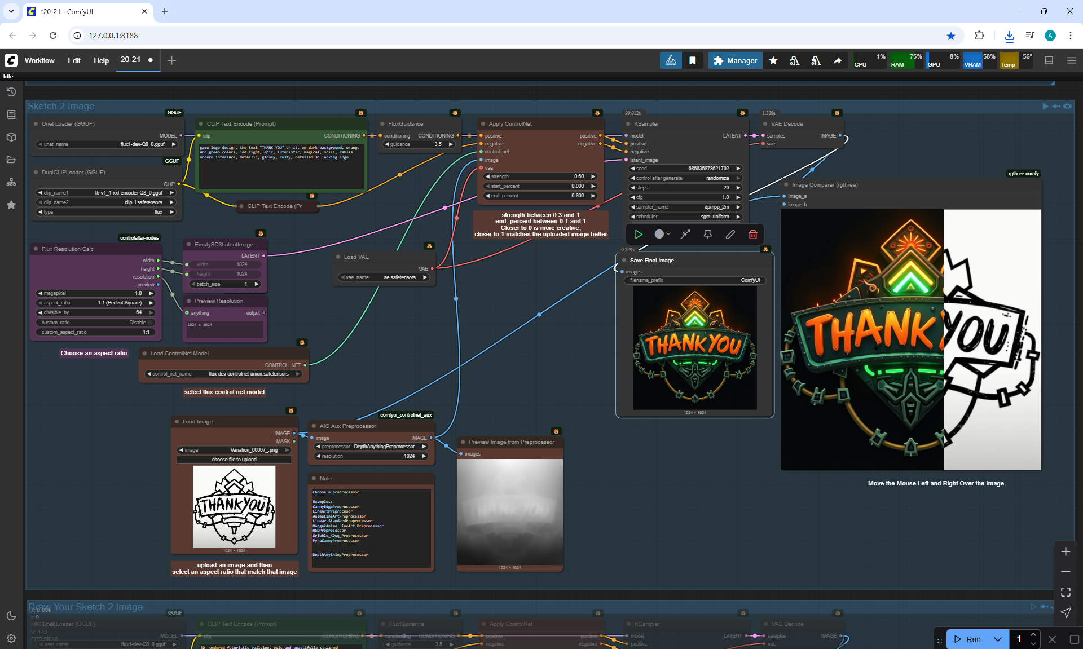Image resolution: width=1083 pixels, height=649 pixels.
Task: Click the Run workflow button
Action: click(x=968, y=639)
